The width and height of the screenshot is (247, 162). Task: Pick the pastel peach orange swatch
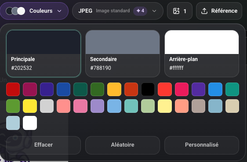click(182, 106)
